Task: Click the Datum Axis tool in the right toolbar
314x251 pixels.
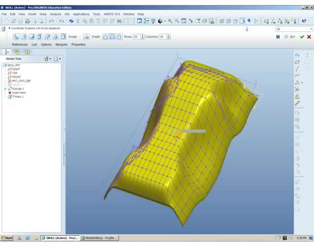Action: click(x=297, y=69)
